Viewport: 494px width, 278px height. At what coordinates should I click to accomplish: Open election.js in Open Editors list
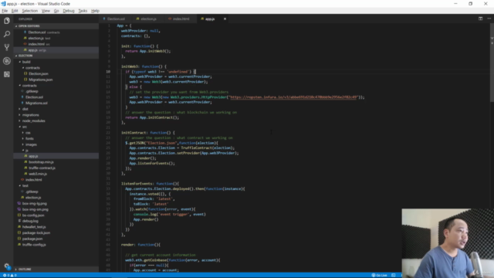[56, 38]
